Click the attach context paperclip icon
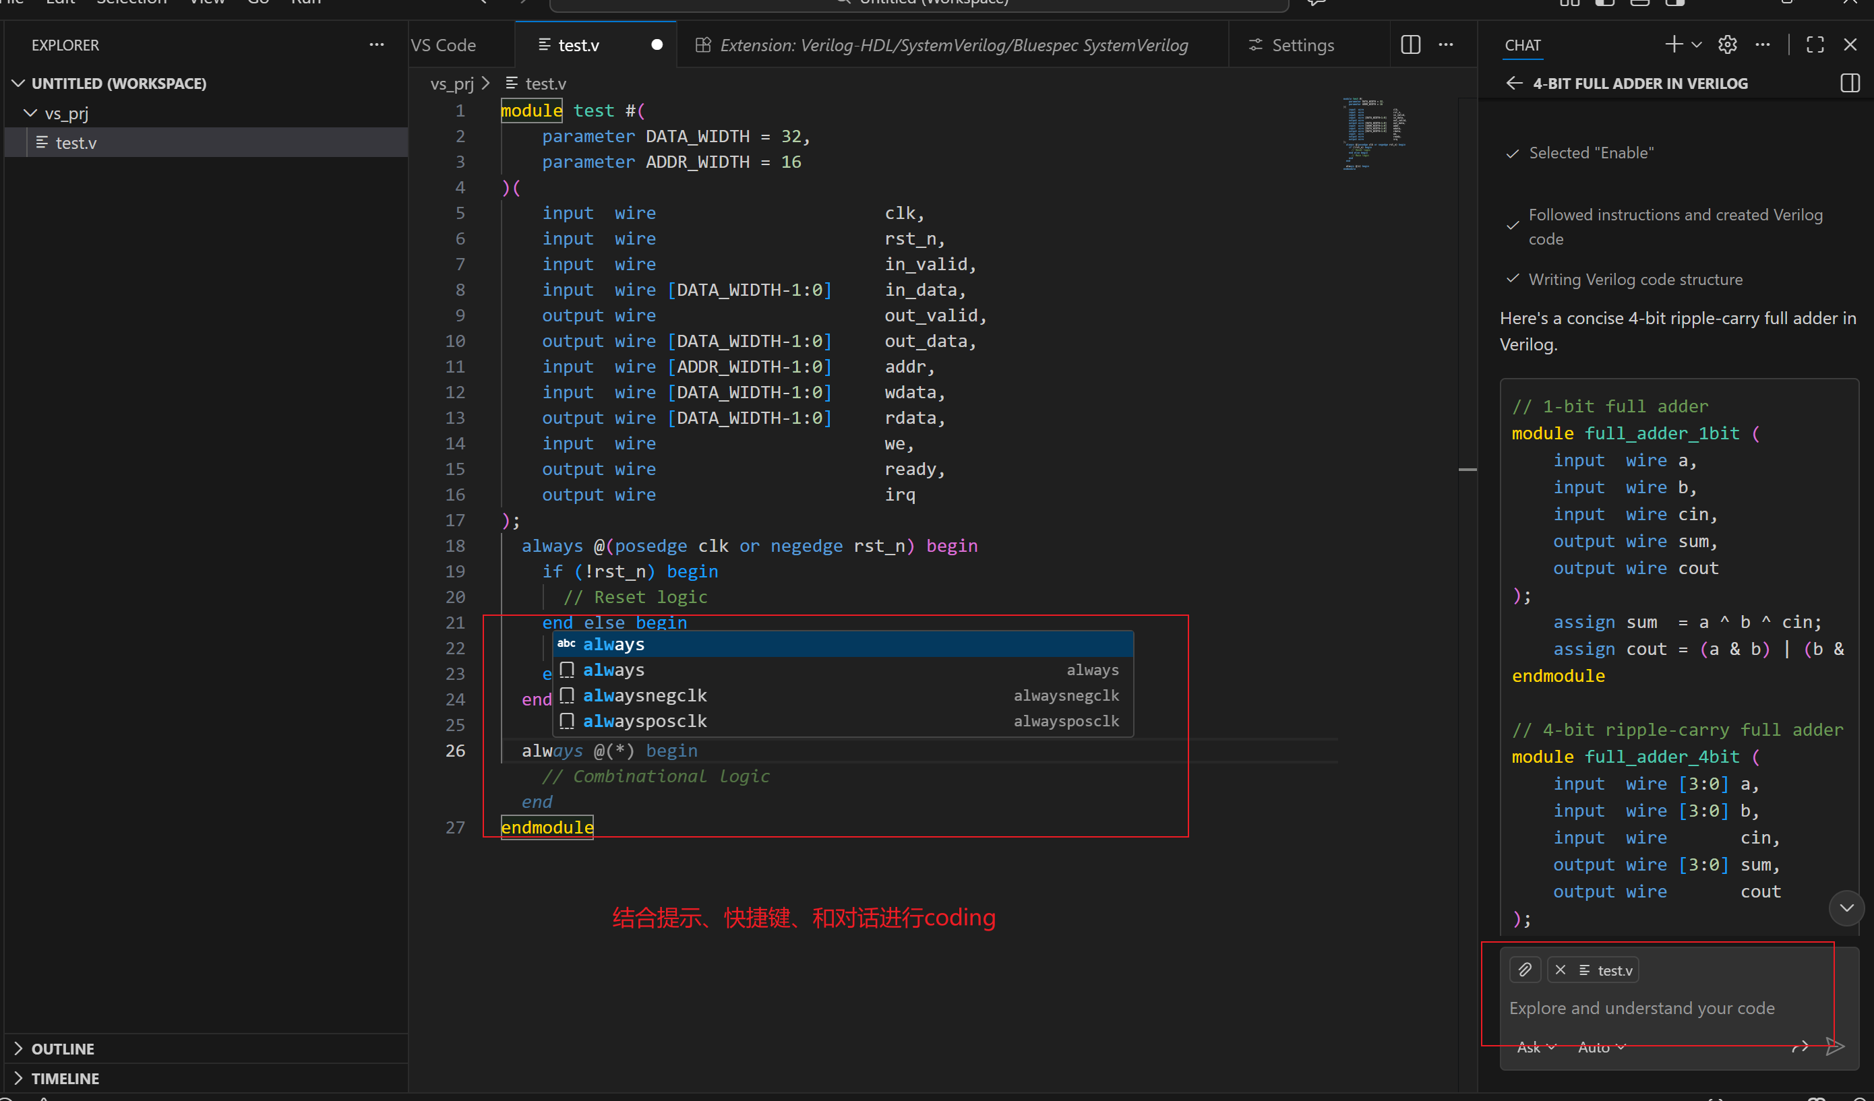The image size is (1874, 1101). coord(1525,970)
